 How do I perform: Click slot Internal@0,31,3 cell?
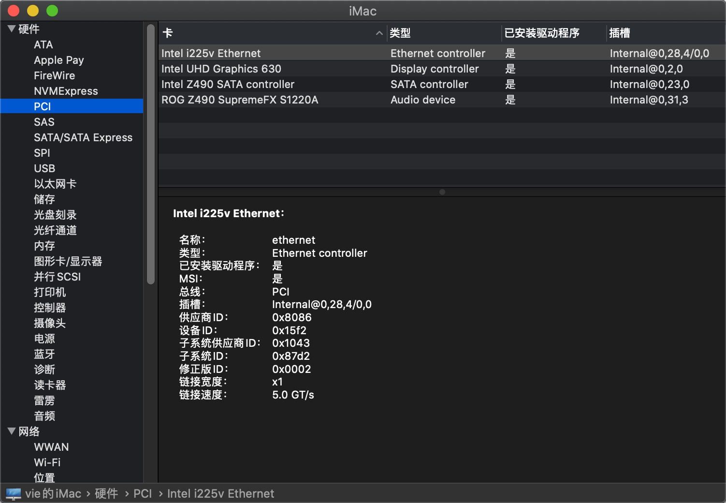(649, 100)
